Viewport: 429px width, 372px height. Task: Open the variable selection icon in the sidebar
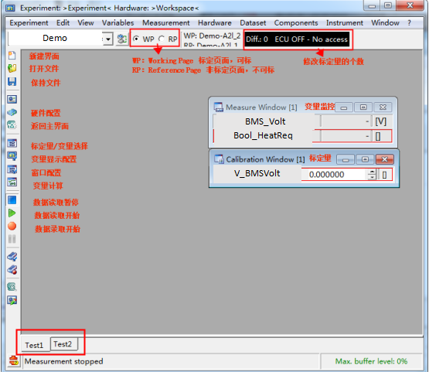tap(12, 143)
